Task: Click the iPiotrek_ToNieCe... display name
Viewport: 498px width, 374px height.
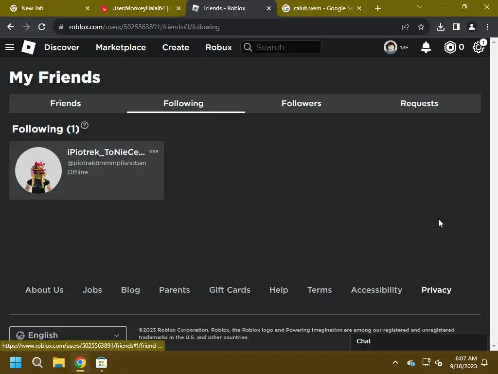Action: click(x=106, y=152)
